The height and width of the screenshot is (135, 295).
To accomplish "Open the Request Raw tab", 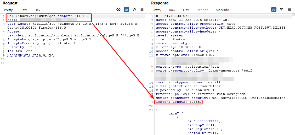I will [x=24, y=10].
